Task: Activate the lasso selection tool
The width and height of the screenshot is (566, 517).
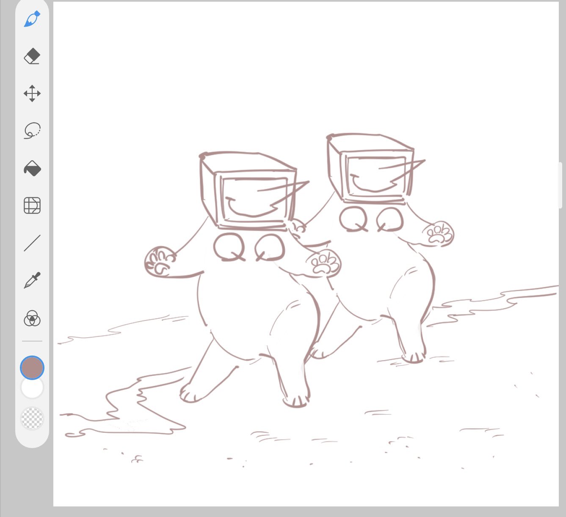Action: click(x=32, y=131)
